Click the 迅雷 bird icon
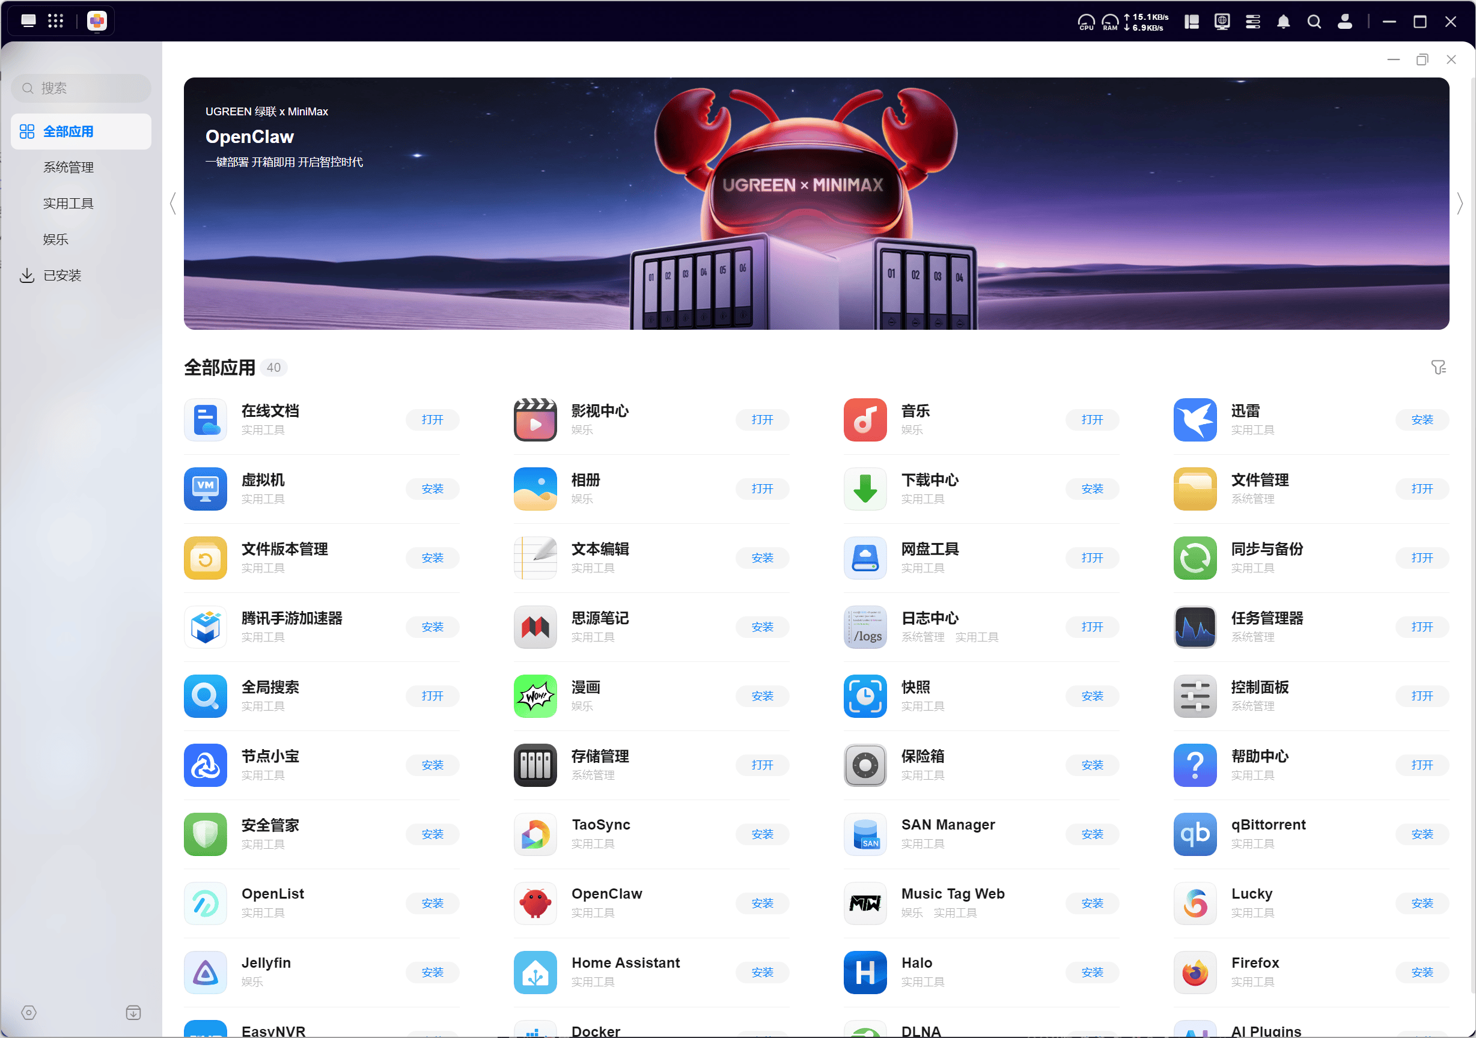Image resolution: width=1476 pixels, height=1038 pixels. pos(1194,420)
